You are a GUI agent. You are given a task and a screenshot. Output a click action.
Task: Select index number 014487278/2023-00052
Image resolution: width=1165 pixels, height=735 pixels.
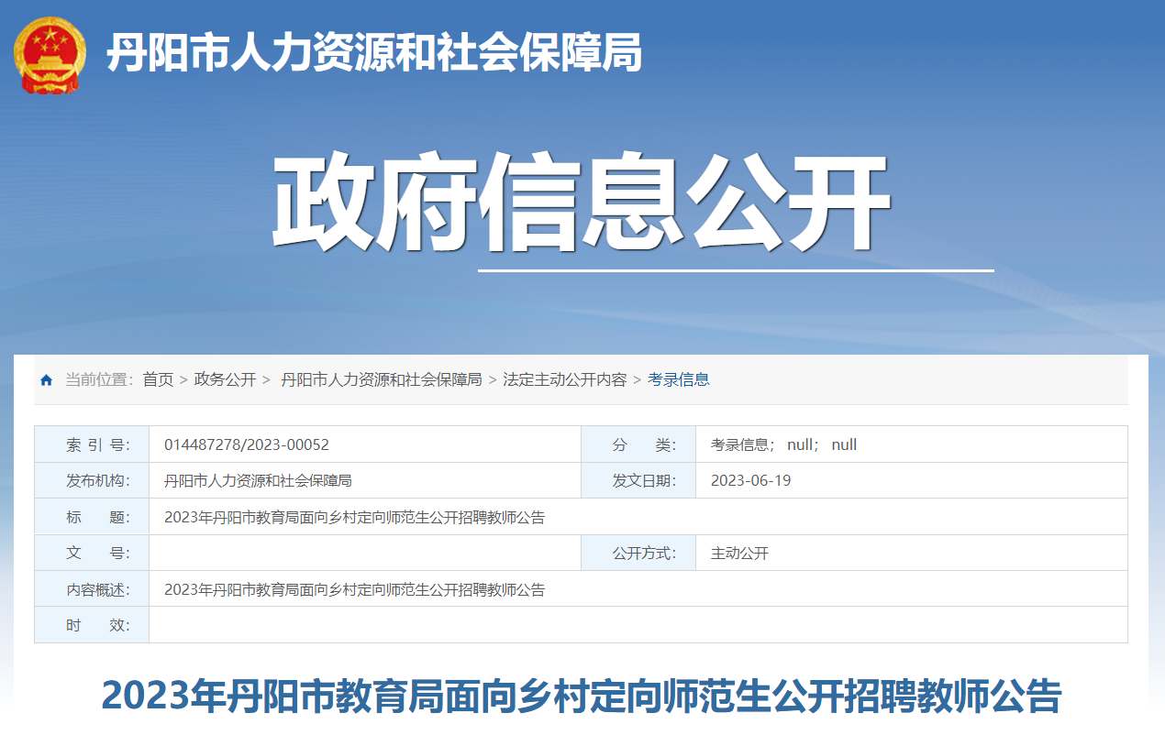click(247, 444)
